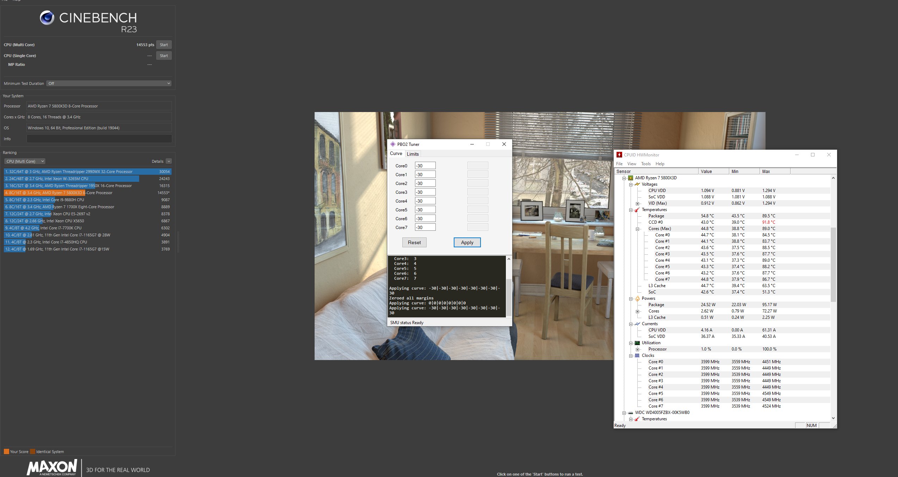Image resolution: width=898 pixels, height=477 pixels.
Task: Click the Voltages lightning icon
Action: (x=637, y=184)
